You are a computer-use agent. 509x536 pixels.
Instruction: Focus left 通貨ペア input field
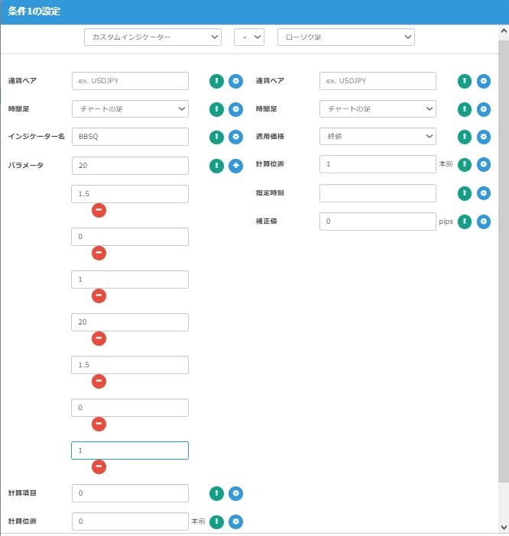pos(130,81)
